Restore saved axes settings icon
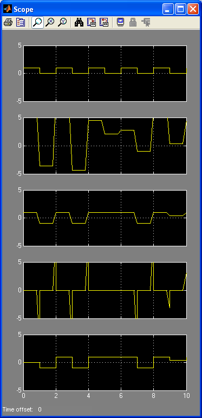 click(104, 23)
